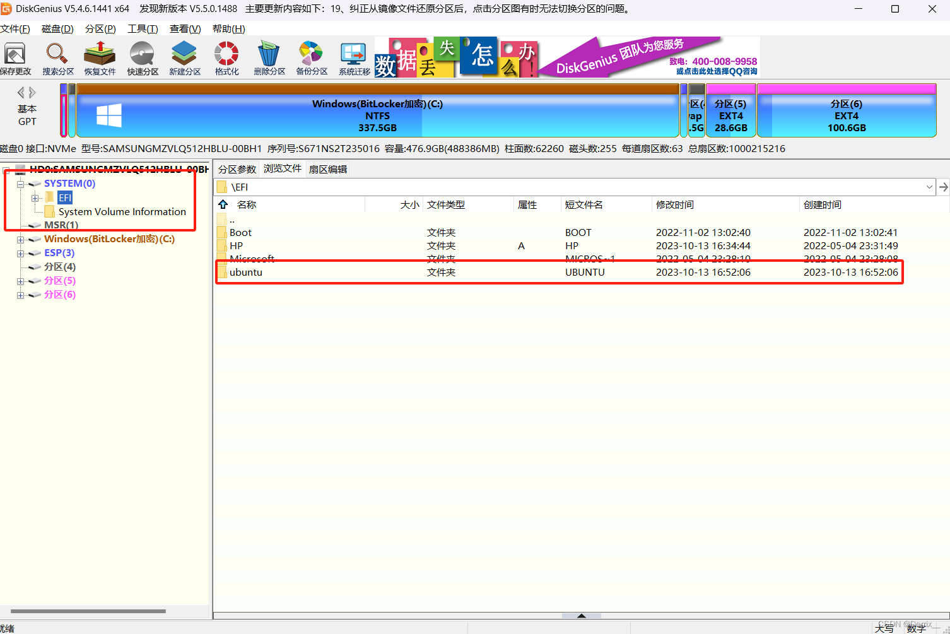This screenshot has height=634, width=950.
Task: Open the 文件(F) menu
Action: coord(15,29)
